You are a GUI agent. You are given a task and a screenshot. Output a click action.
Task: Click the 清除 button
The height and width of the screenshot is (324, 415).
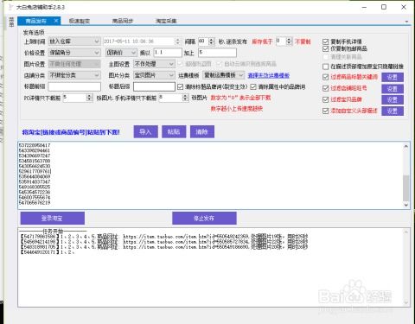tap(202, 132)
